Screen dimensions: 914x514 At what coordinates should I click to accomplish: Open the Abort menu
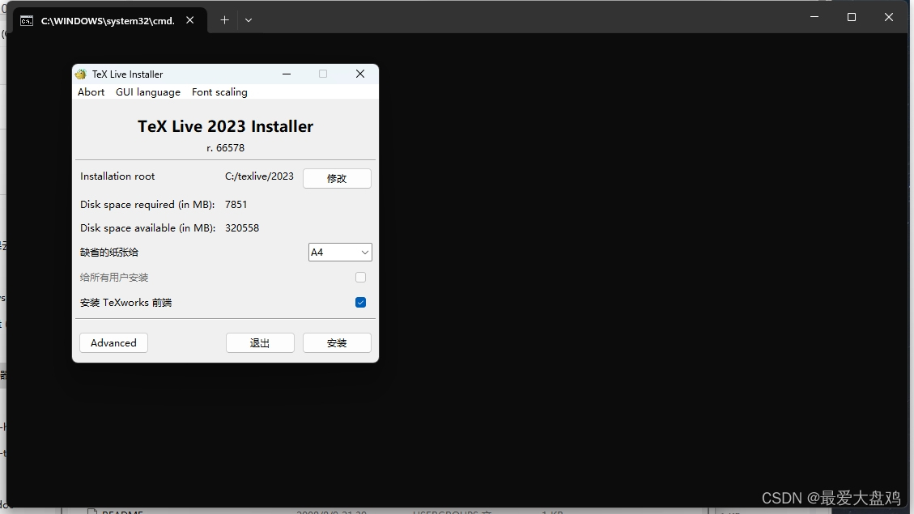point(91,92)
